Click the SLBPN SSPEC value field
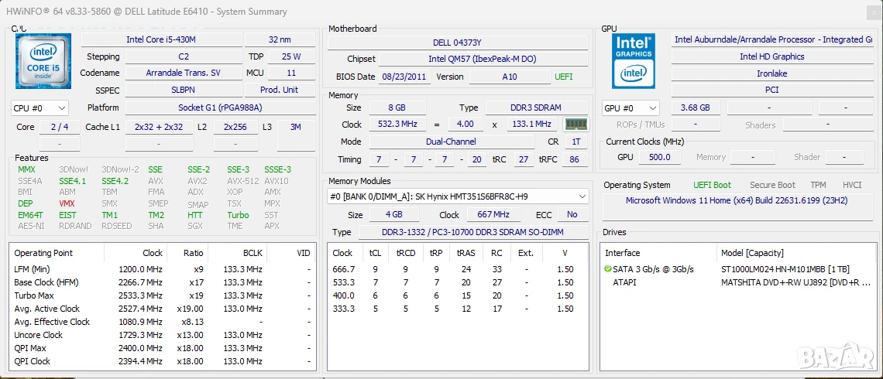This screenshot has height=379, width=883. tap(184, 90)
